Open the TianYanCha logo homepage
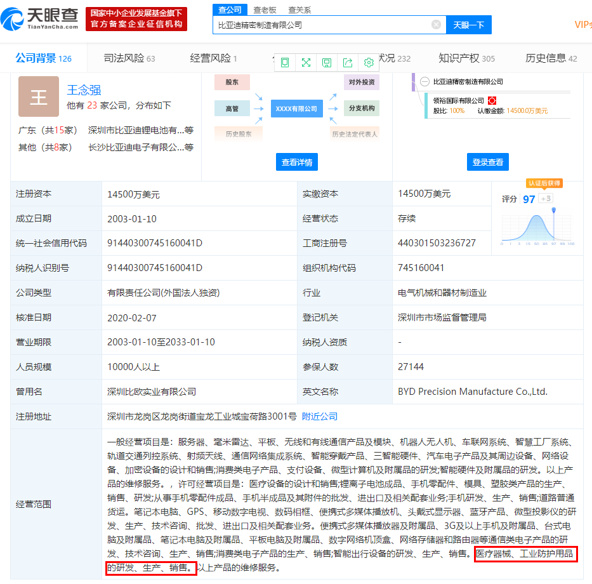 (x=39, y=18)
